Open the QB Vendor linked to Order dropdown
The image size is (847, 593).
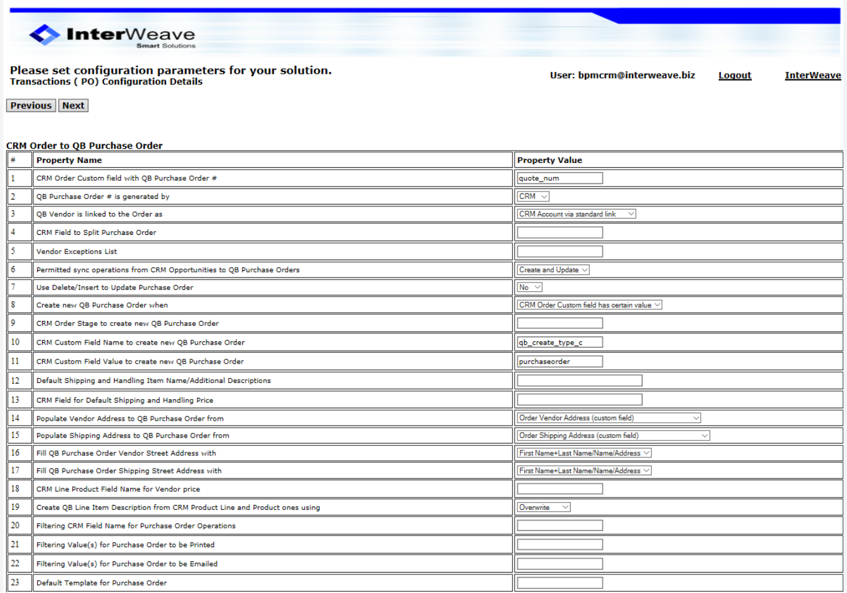coord(576,214)
